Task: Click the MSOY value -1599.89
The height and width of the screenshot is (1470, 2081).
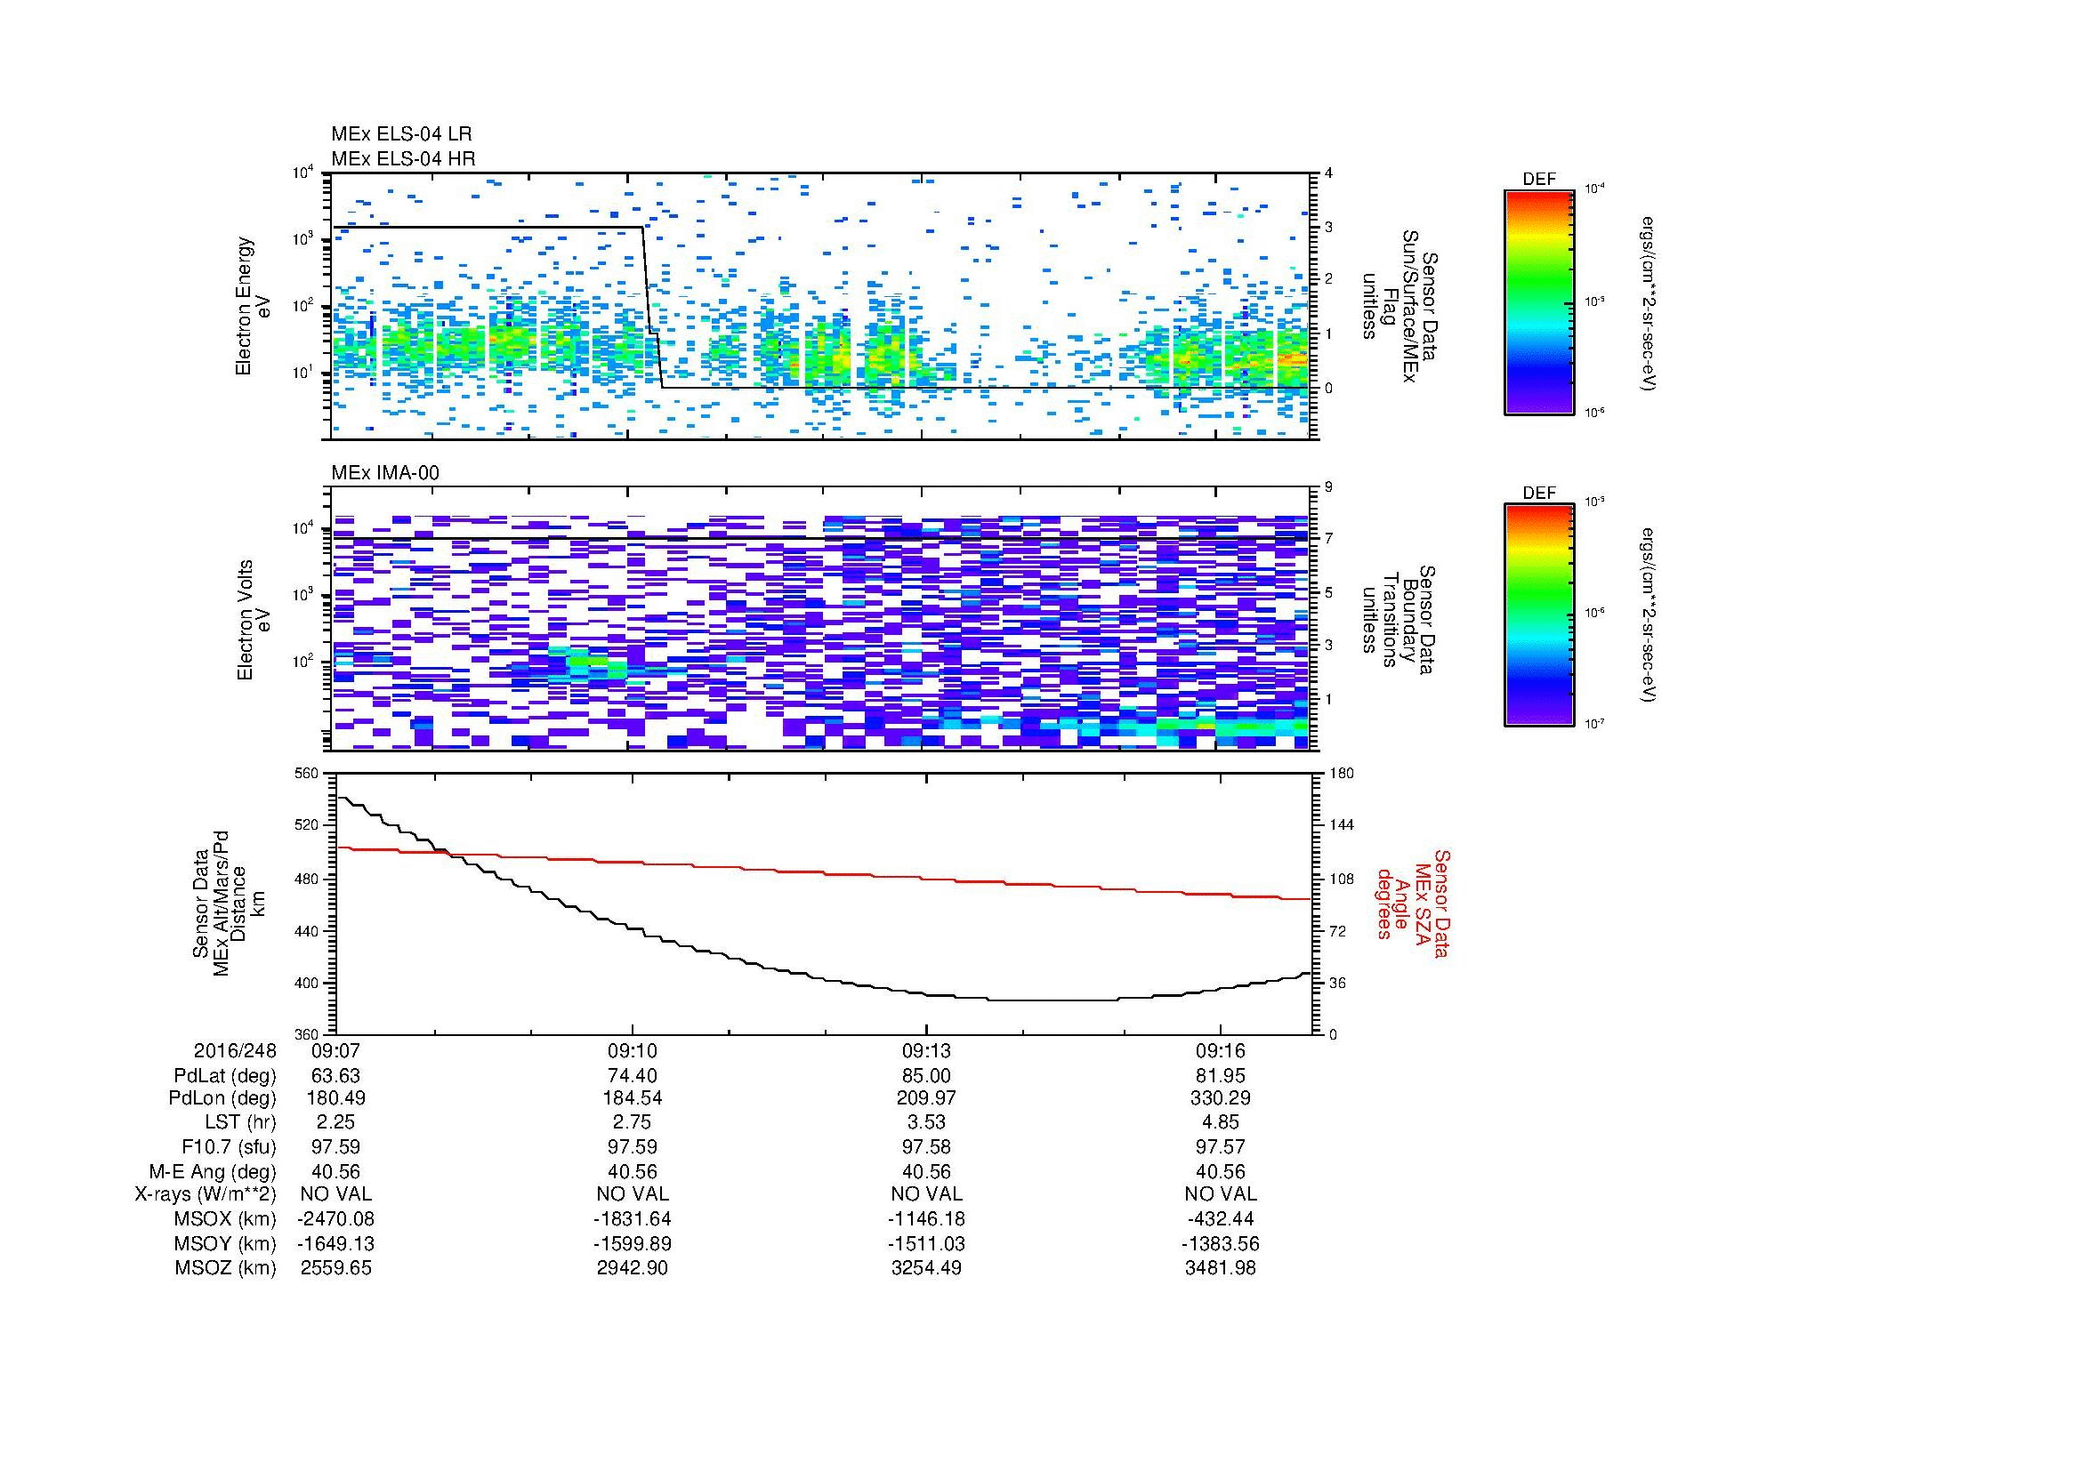Action: [x=632, y=1243]
